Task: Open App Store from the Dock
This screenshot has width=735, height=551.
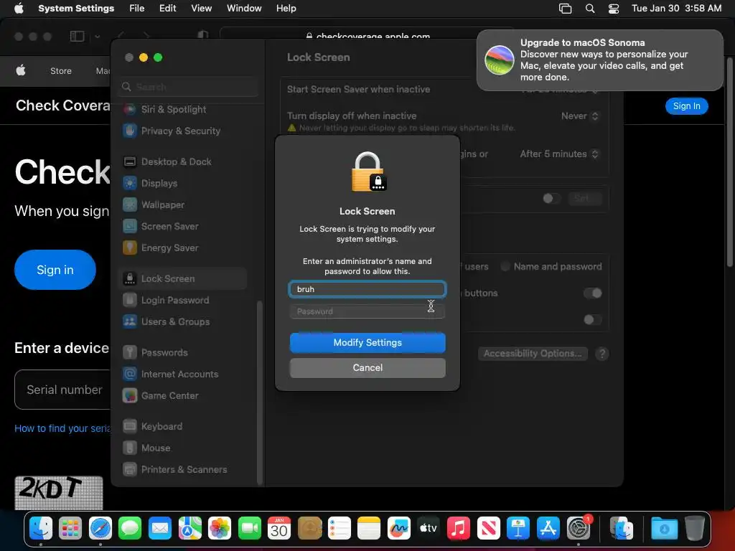Action: pos(548,529)
